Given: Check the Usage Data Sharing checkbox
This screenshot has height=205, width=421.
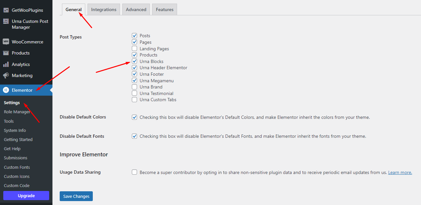Looking at the screenshot, I should coord(134,172).
